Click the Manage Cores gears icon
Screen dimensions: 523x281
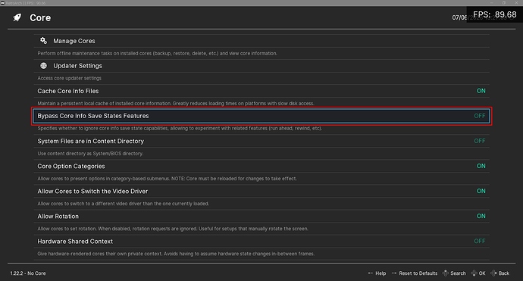43,41
